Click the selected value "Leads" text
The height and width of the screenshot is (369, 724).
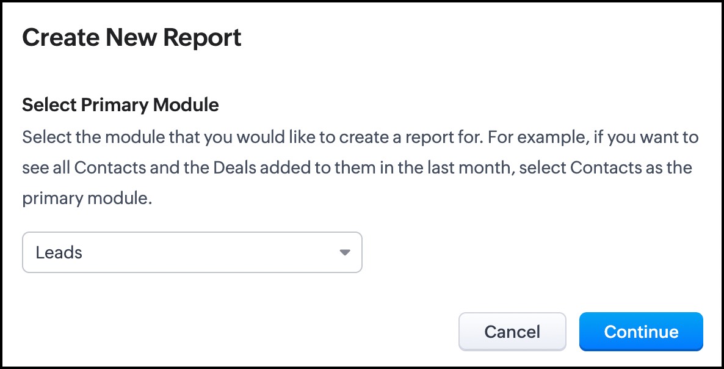(59, 252)
